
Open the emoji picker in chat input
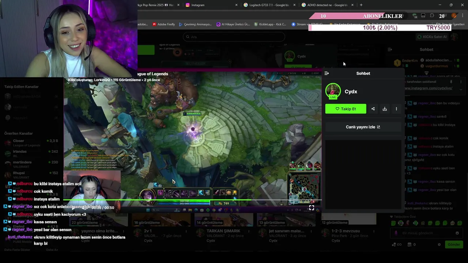click(457, 233)
